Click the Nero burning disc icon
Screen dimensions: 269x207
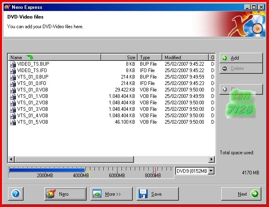[x=51, y=194]
